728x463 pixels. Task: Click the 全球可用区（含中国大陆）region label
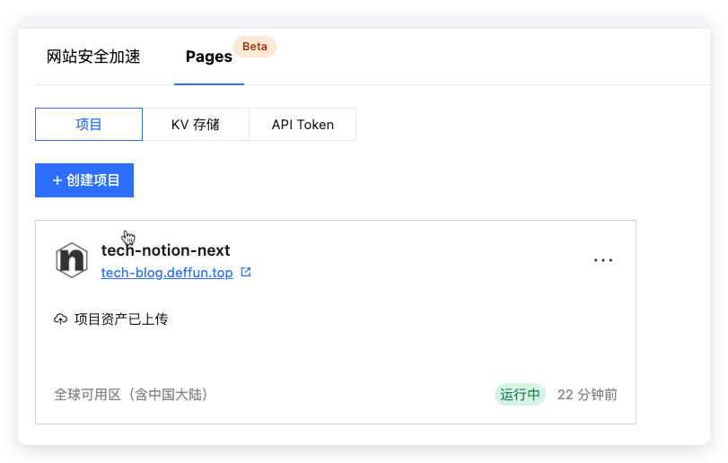(x=131, y=395)
